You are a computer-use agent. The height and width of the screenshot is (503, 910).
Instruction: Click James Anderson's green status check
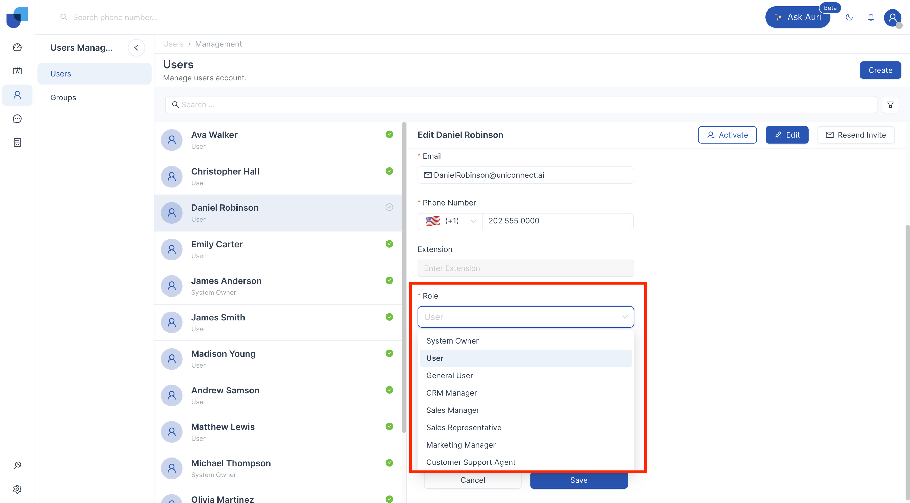coord(389,280)
